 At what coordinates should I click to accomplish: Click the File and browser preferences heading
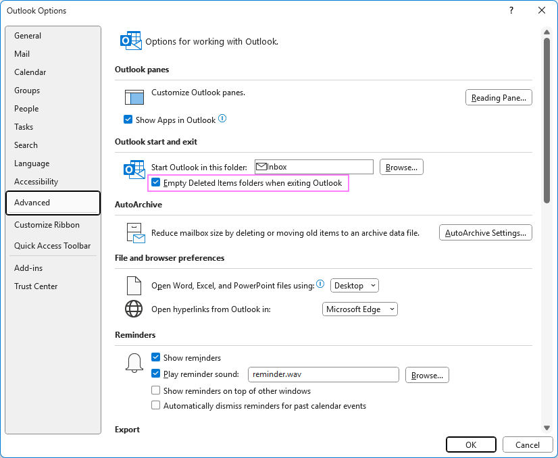pyautogui.click(x=170, y=258)
